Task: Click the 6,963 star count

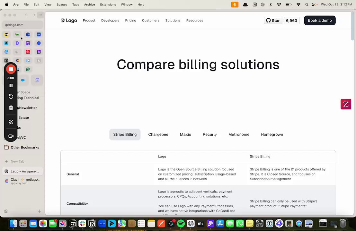Action: pos(291,21)
